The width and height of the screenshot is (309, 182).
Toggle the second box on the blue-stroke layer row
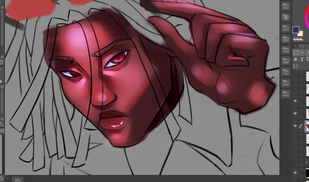[301, 89]
